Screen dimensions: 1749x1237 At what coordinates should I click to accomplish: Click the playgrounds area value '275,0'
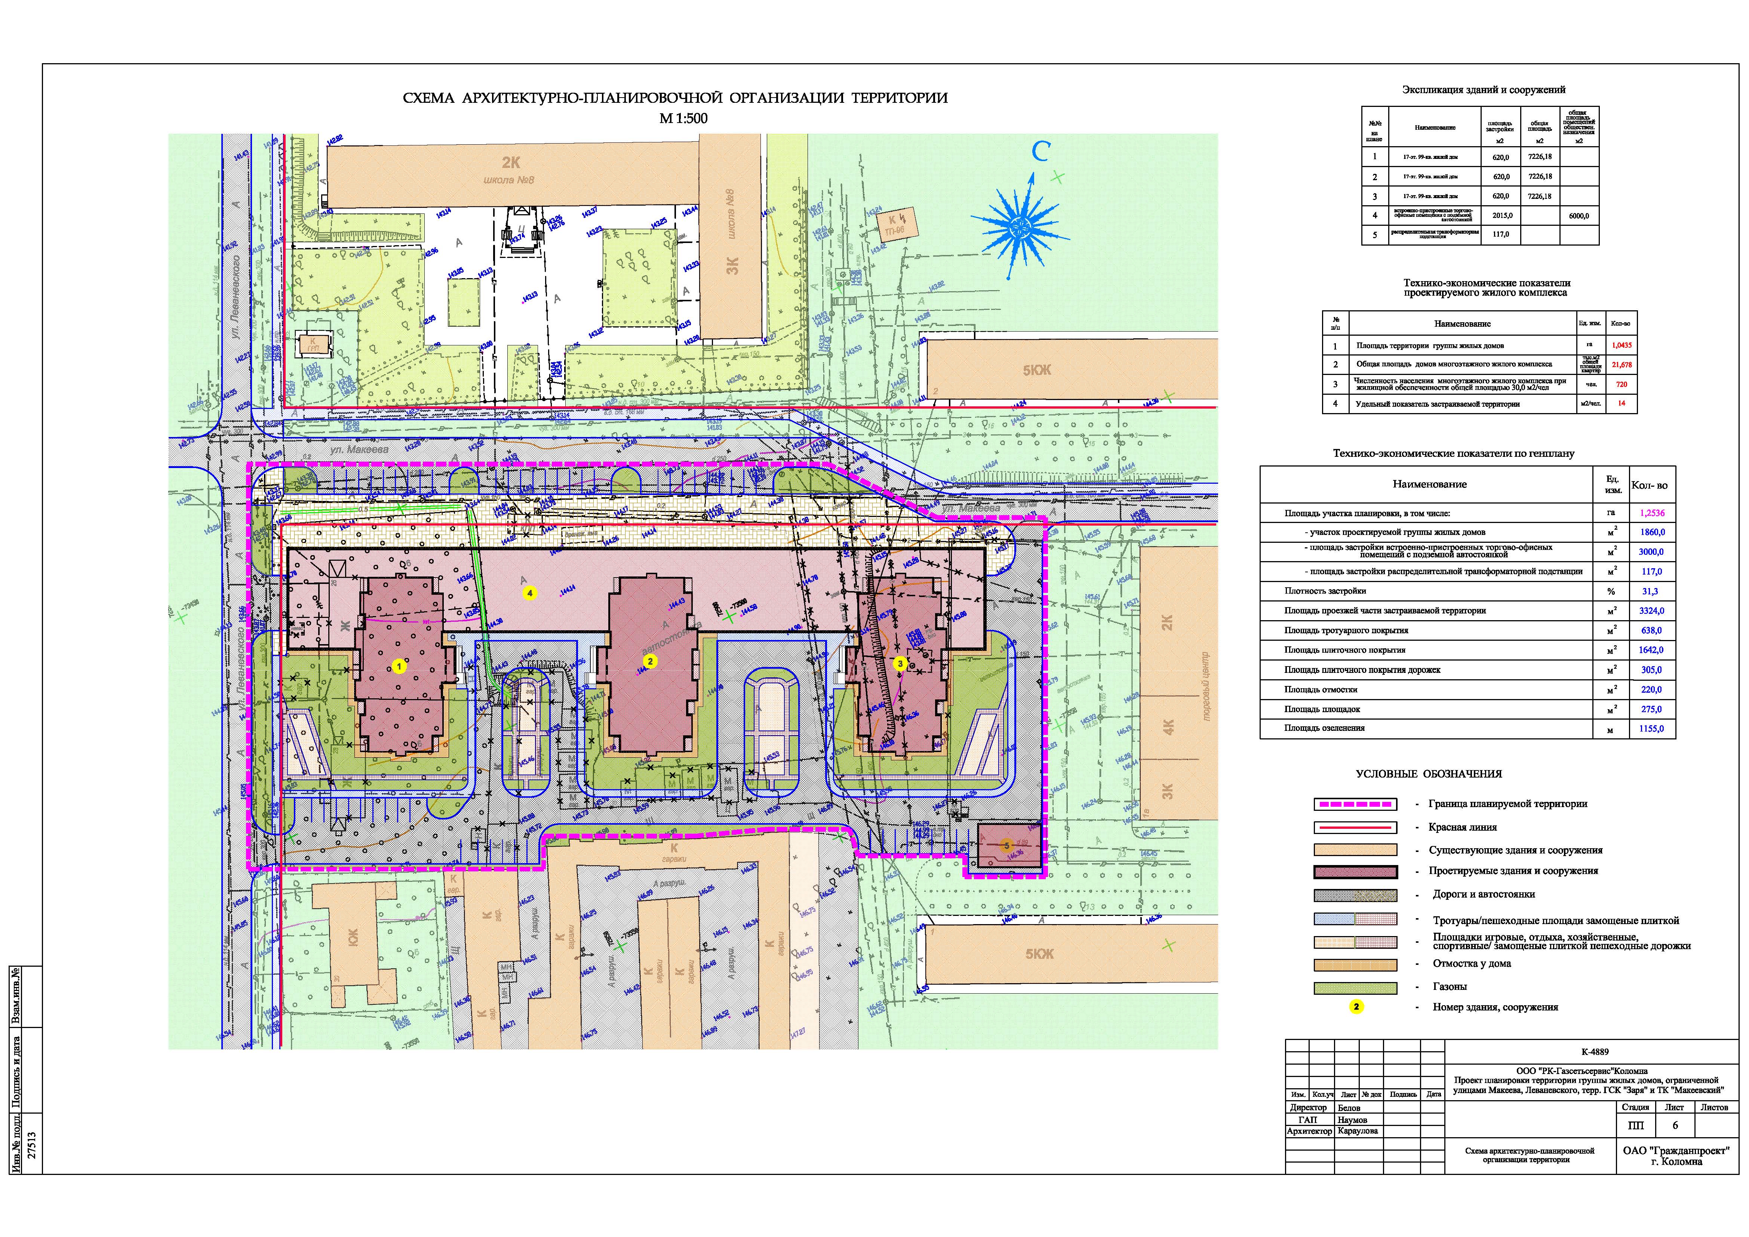(x=1651, y=709)
